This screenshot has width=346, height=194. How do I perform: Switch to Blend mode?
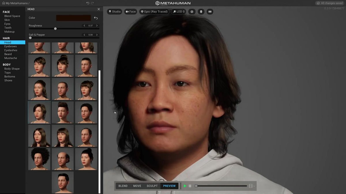pyautogui.click(x=123, y=186)
